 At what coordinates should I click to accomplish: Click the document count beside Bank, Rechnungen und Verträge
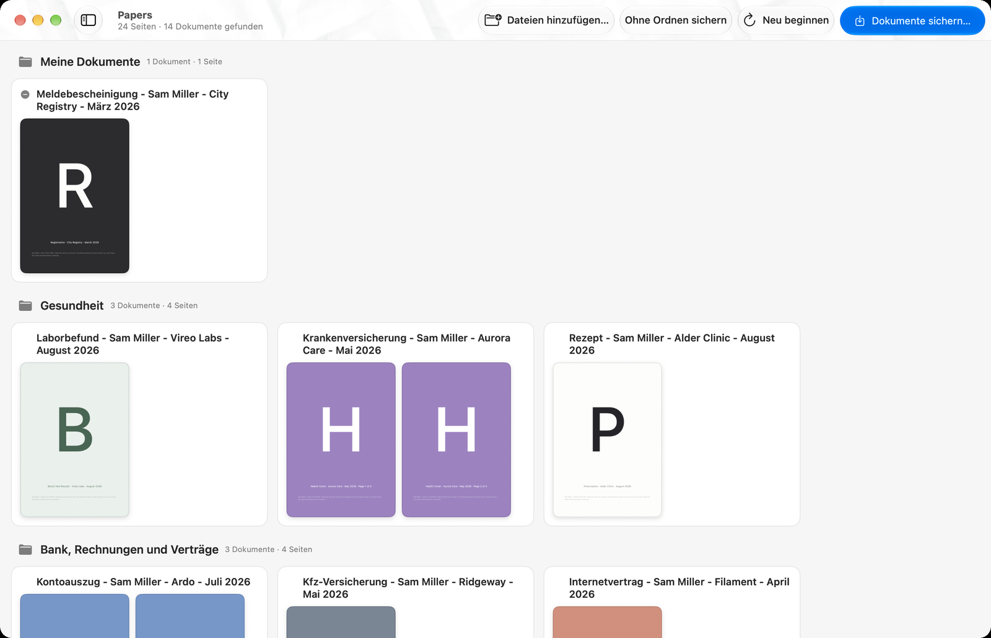(269, 550)
